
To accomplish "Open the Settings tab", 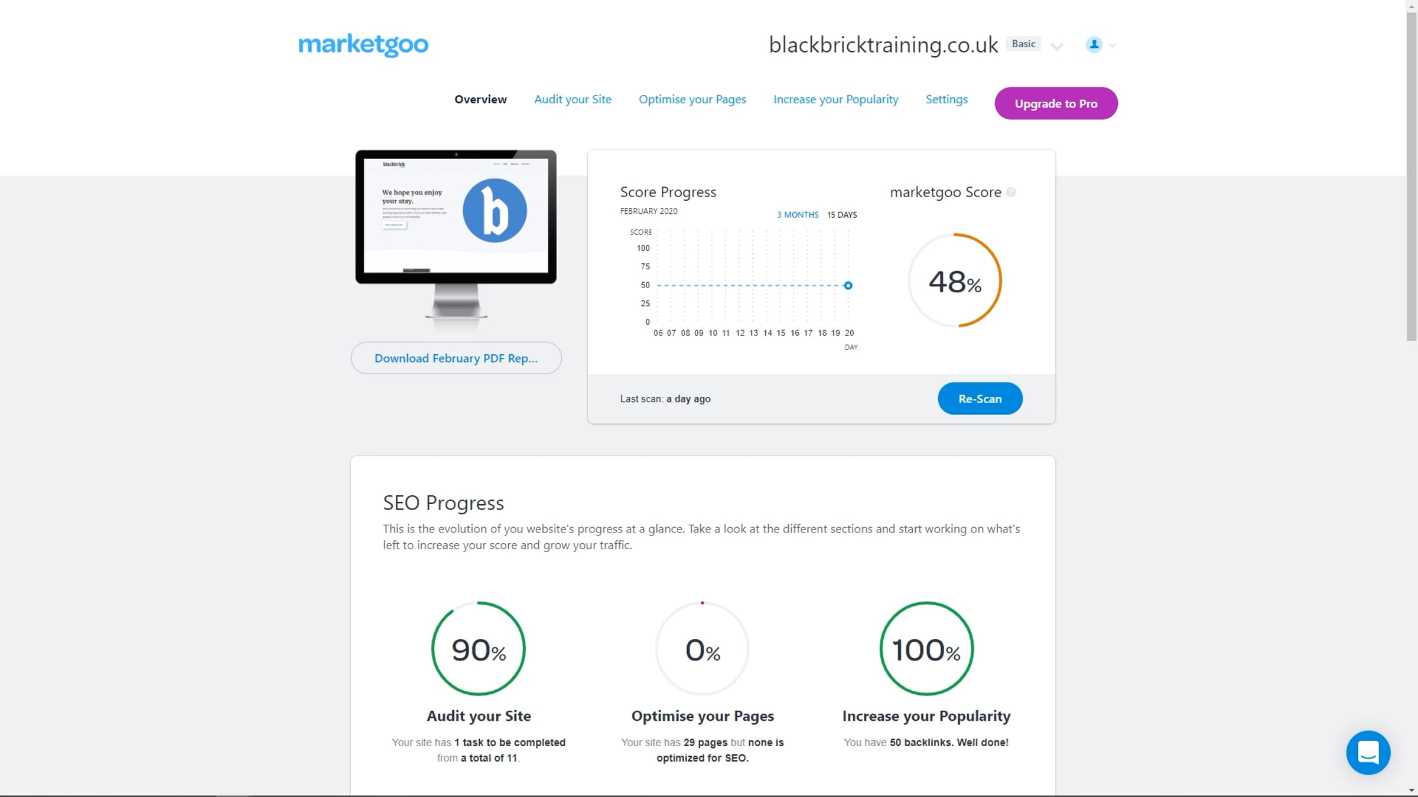I will click(x=947, y=99).
